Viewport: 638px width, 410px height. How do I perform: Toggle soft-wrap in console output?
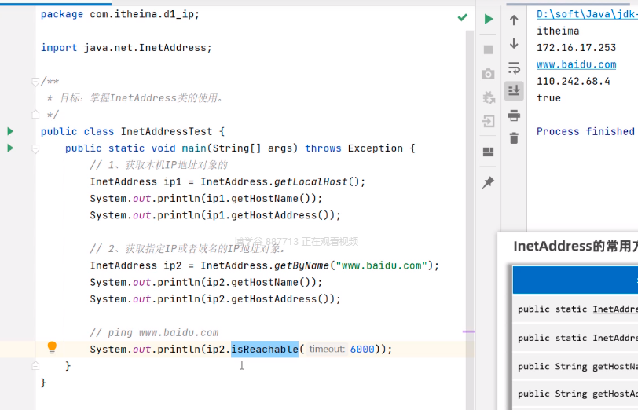coord(514,68)
